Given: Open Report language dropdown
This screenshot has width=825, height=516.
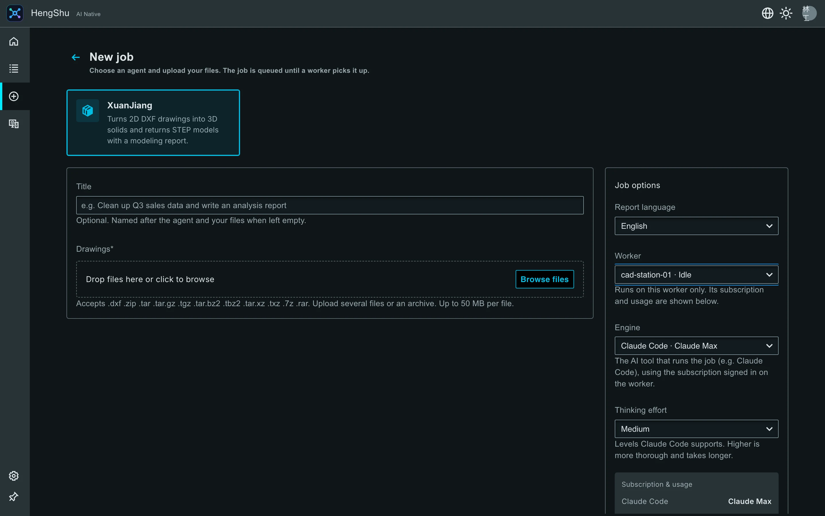Looking at the screenshot, I should (x=696, y=226).
